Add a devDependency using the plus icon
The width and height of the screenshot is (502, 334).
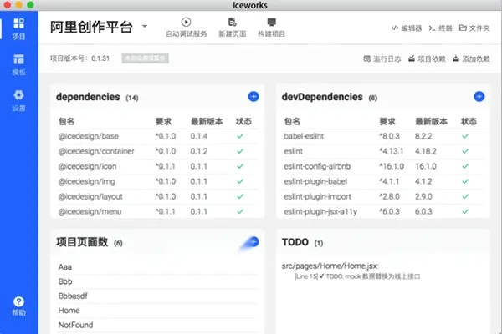pos(479,97)
